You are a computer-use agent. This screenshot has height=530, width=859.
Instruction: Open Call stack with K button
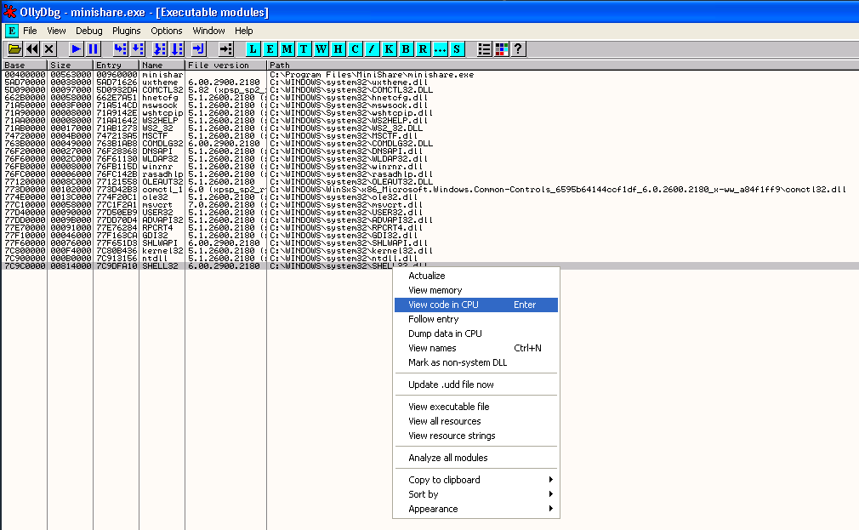point(389,49)
